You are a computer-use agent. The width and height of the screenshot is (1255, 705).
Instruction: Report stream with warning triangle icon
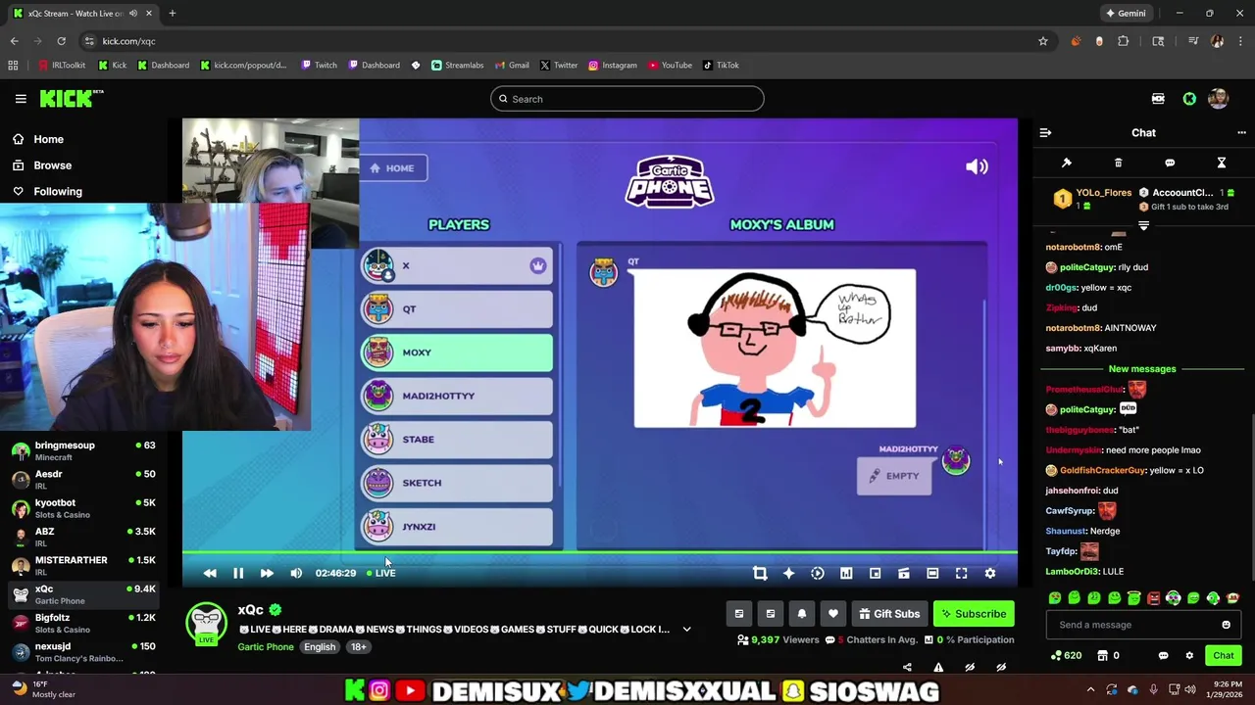938,668
